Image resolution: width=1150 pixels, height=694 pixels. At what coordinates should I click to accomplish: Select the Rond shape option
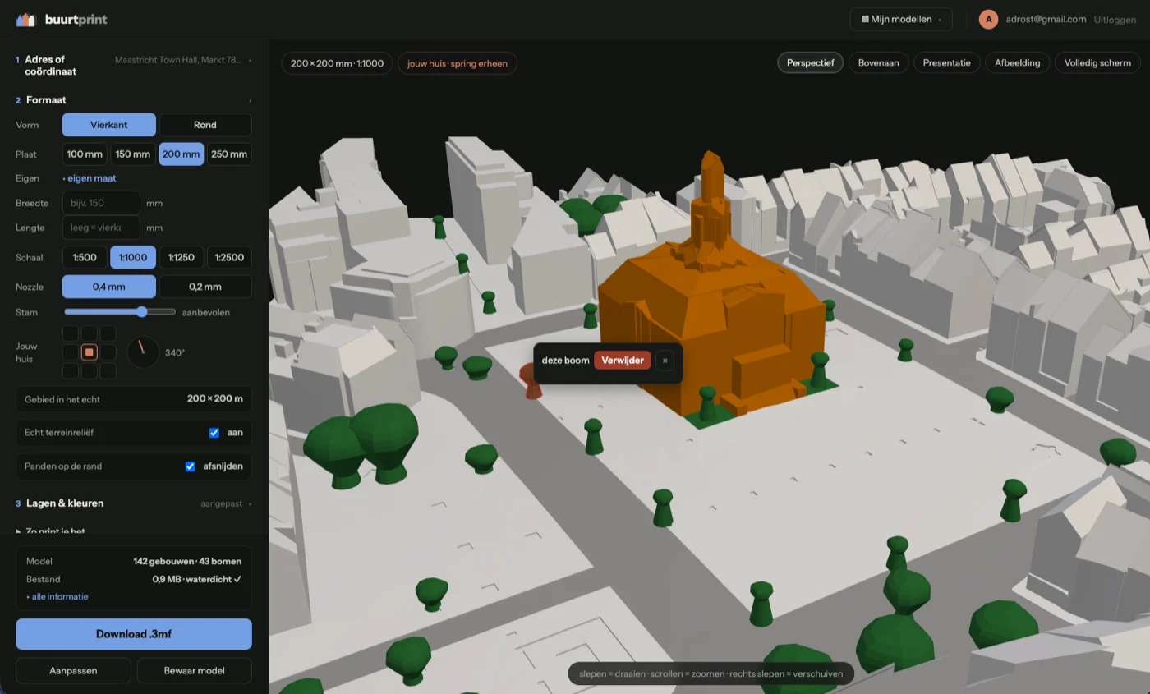pos(205,125)
